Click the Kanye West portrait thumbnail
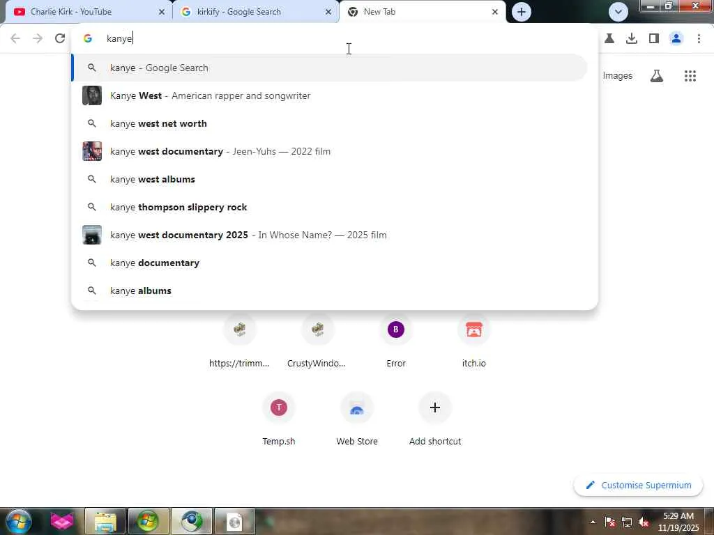 (x=92, y=95)
